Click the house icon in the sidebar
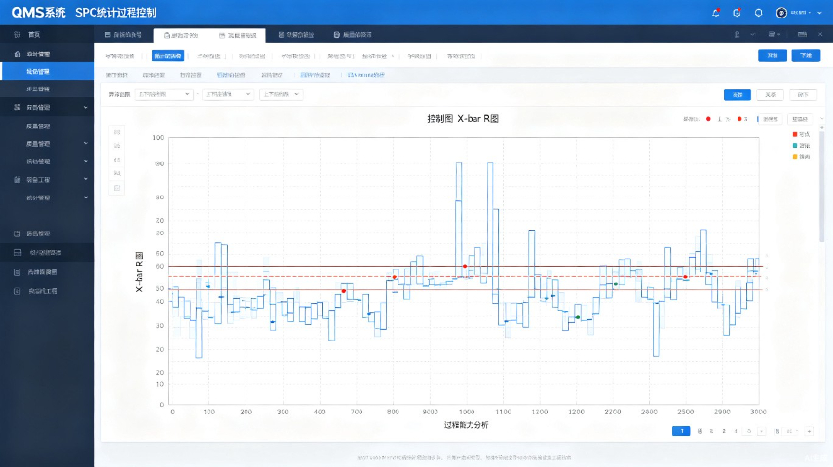Screen dimensions: 833x467 click(17, 54)
